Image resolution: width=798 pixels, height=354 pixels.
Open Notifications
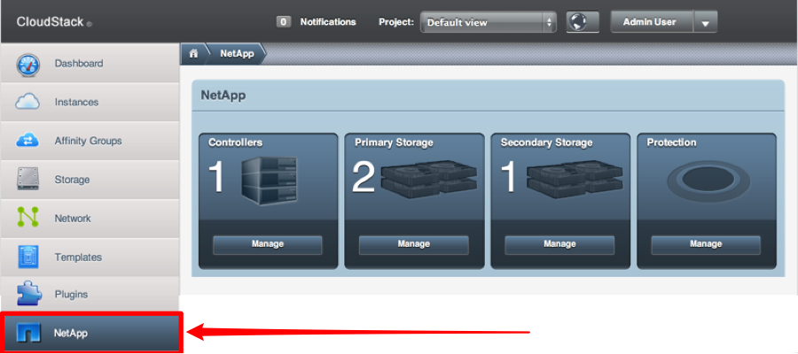(328, 22)
